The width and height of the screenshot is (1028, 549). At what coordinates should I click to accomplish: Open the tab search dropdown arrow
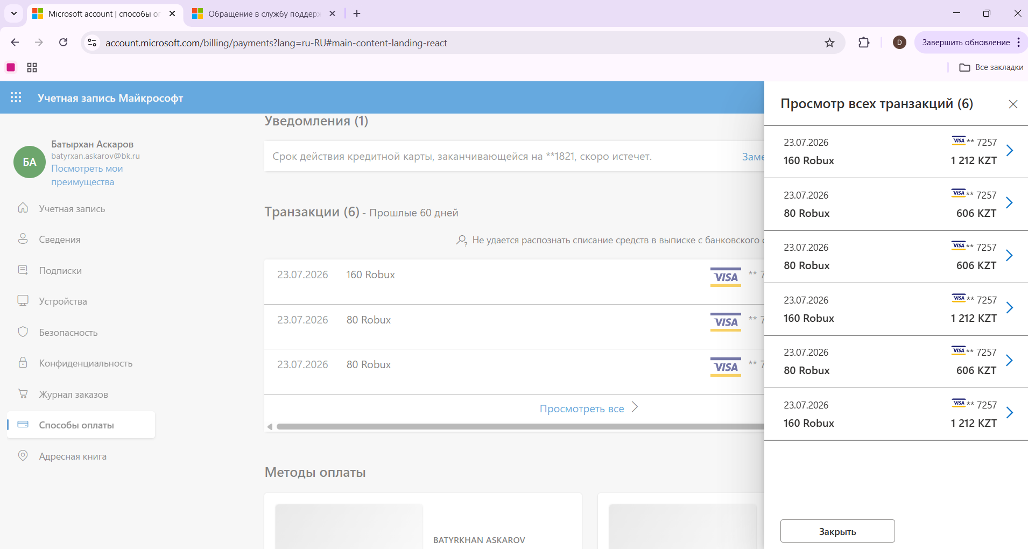14,13
